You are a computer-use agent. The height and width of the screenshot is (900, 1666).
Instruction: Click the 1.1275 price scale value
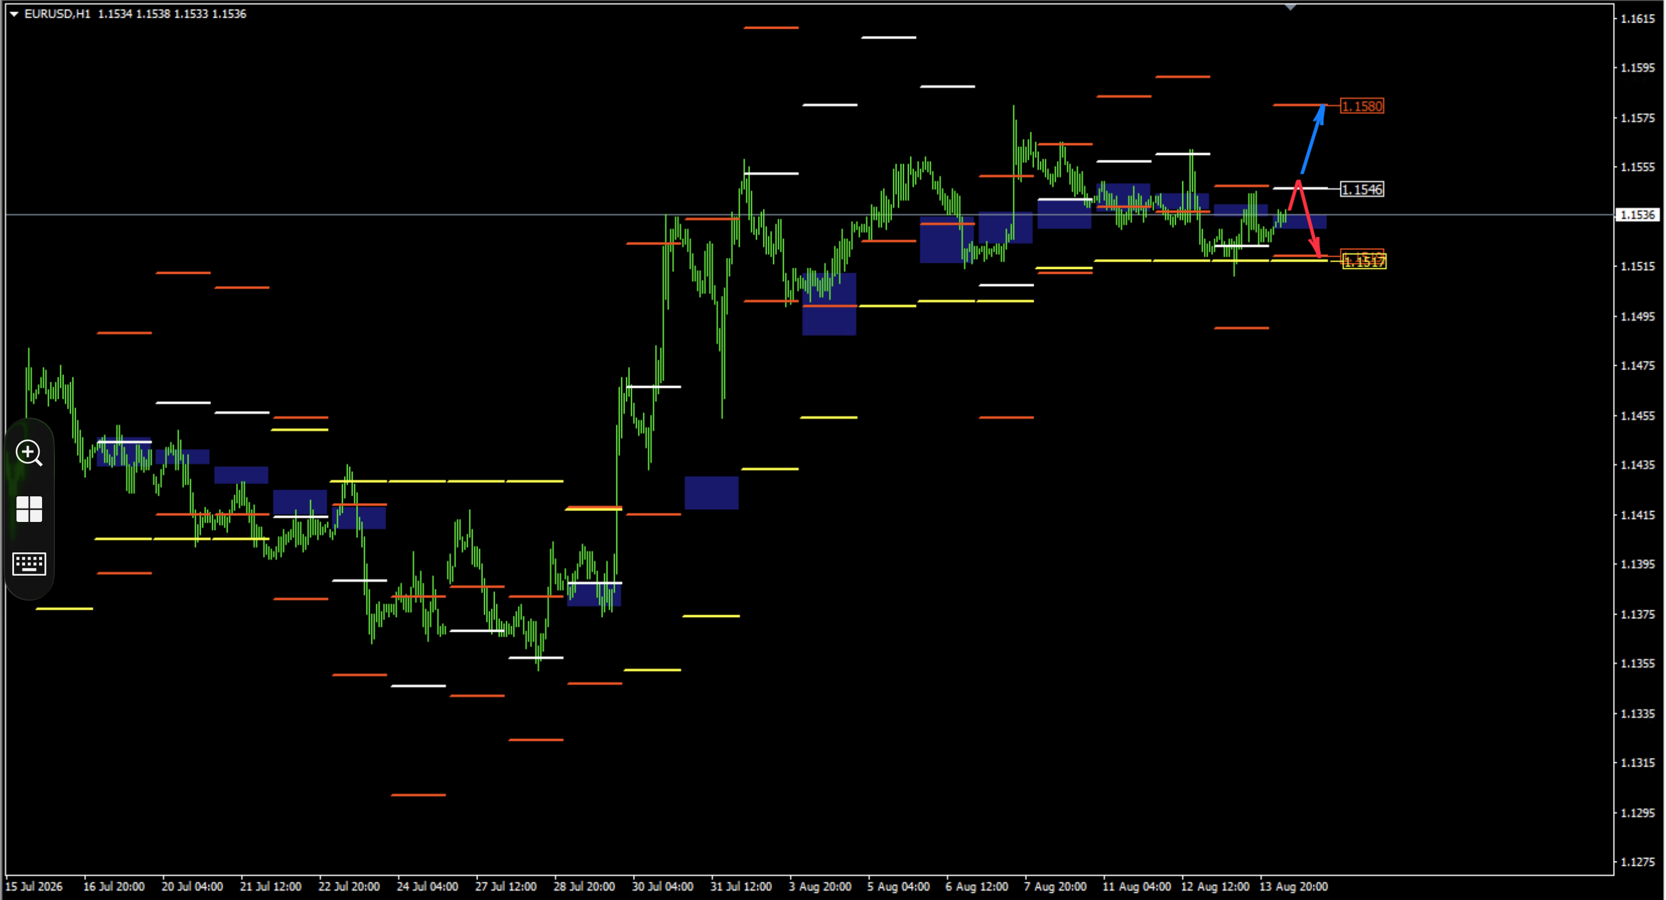point(1637,862)
